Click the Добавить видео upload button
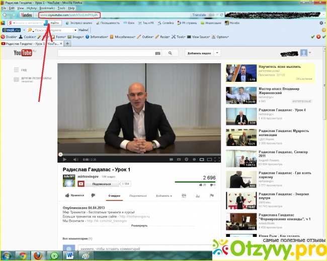Screen dimensions: 327x261 [199, 53]
